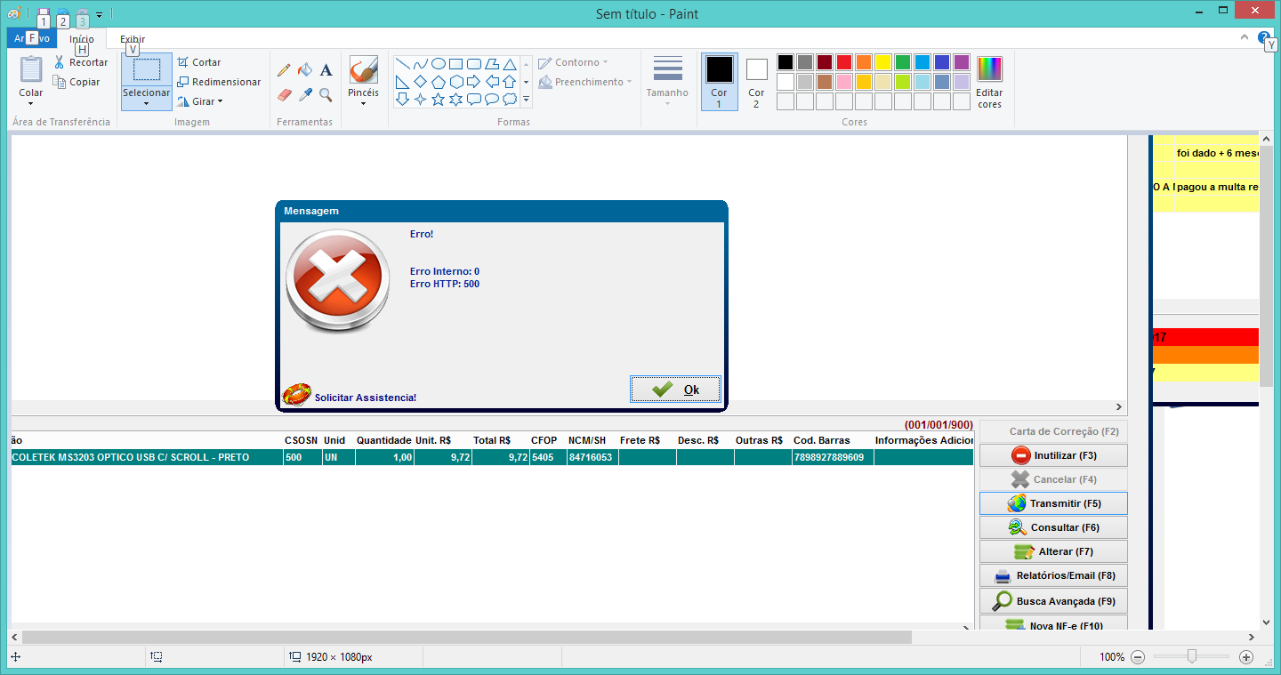Select the Pencil tool
Viewport: 1281px width, 675px height.
click(x=285, y=69)
